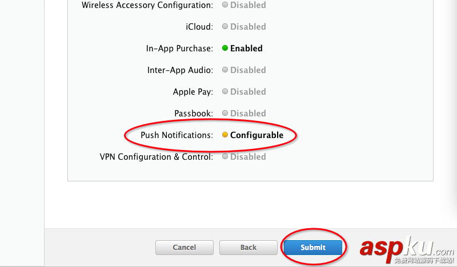Screen dimensions: 457x267
Task: Select the Push Notifications label
Action: (x=177, y=135)
